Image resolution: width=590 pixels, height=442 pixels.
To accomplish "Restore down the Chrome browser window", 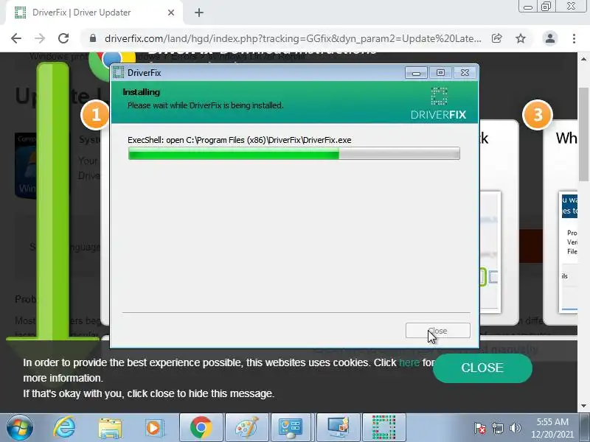I will pos(546,7).
